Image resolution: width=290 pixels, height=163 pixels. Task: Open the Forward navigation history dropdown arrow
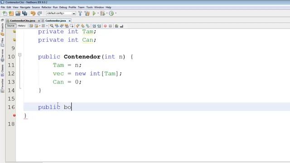click(x=47, y=26)
